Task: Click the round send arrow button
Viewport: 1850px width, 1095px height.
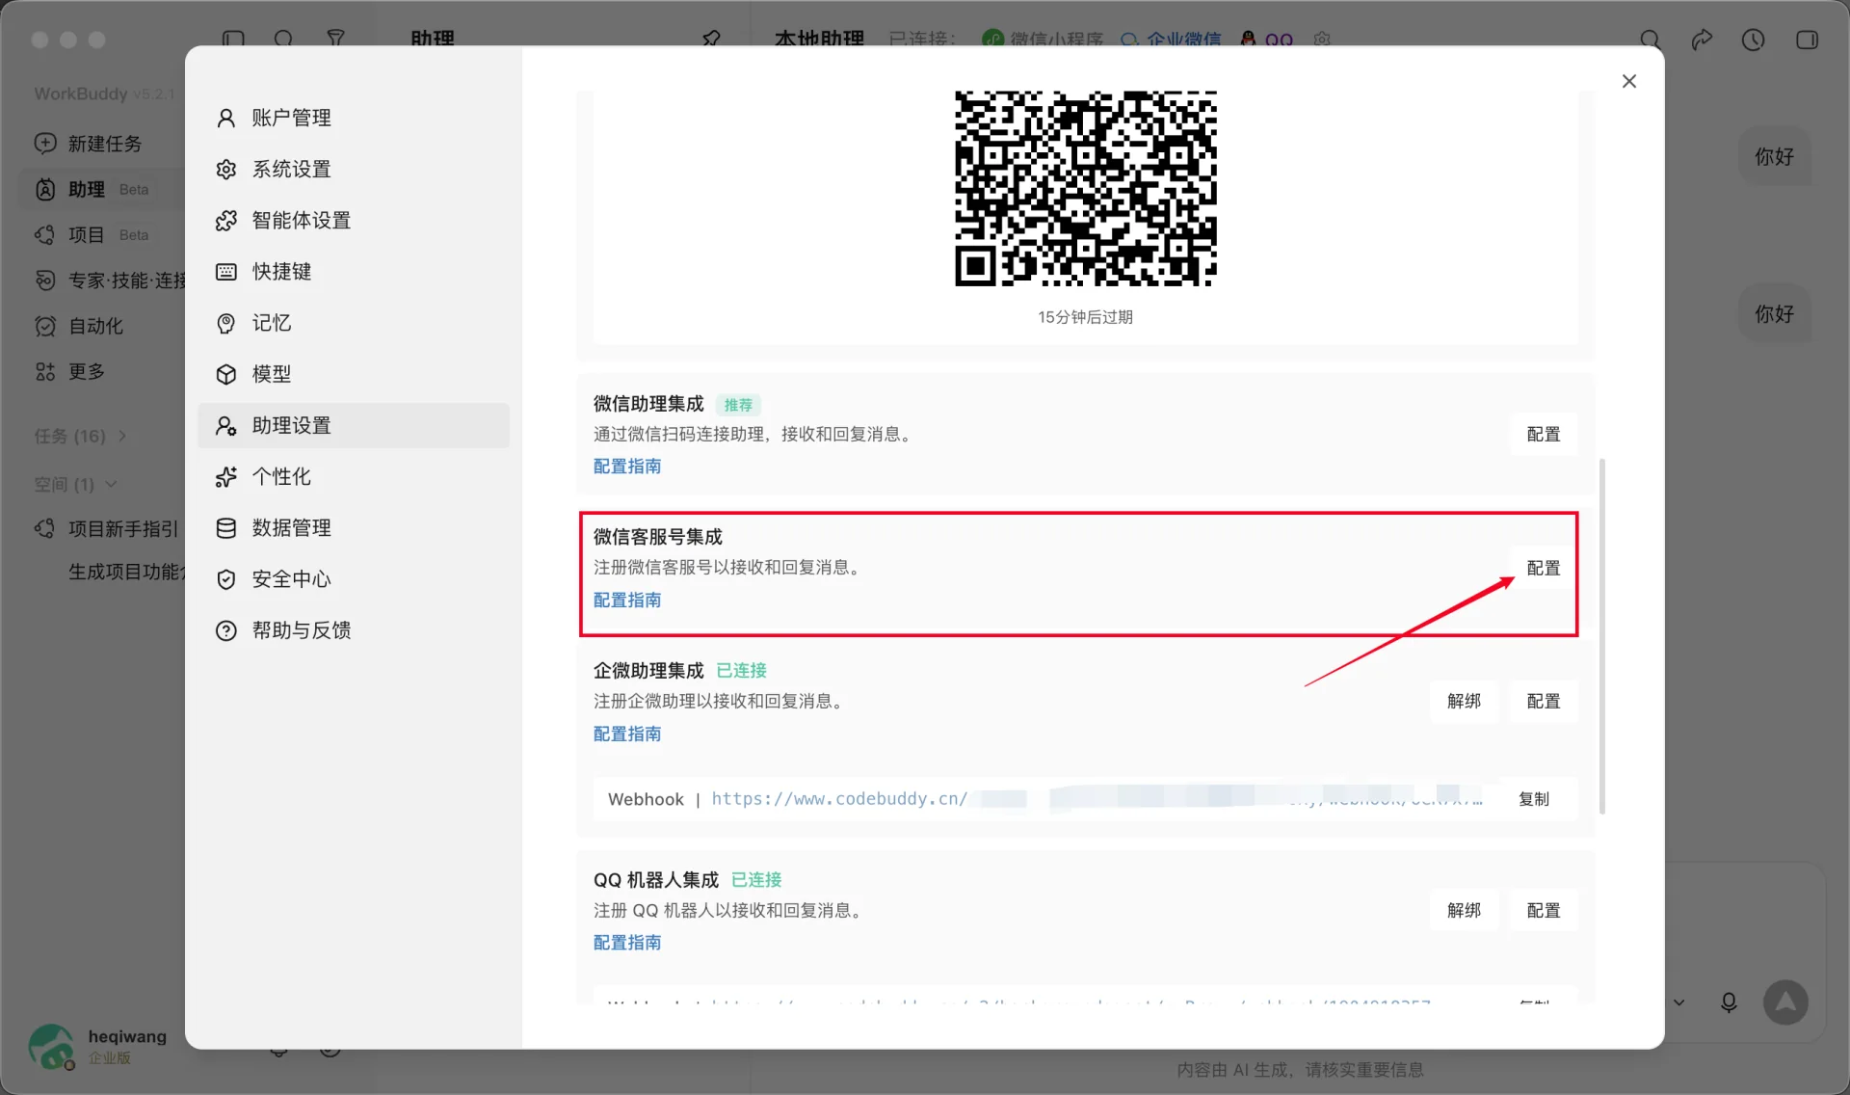Action: pos(1785,1002)
